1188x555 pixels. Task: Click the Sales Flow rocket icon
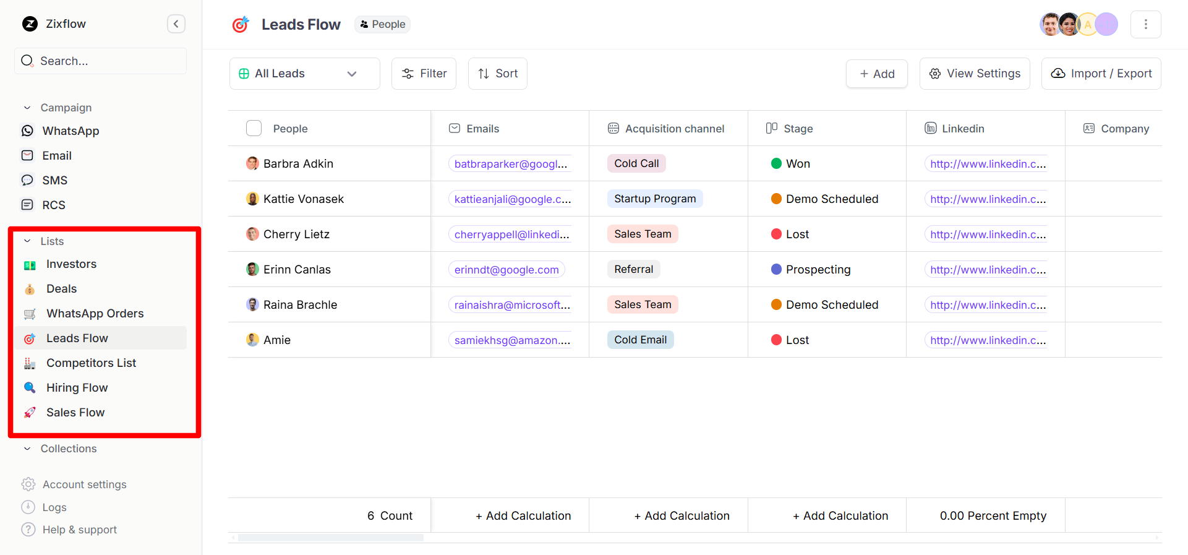click(x=30, y=413)
